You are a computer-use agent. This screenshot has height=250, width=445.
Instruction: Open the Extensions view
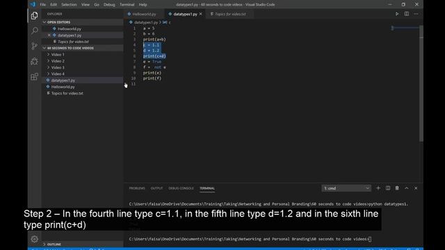pyautogui.click(x=34, y=76)
